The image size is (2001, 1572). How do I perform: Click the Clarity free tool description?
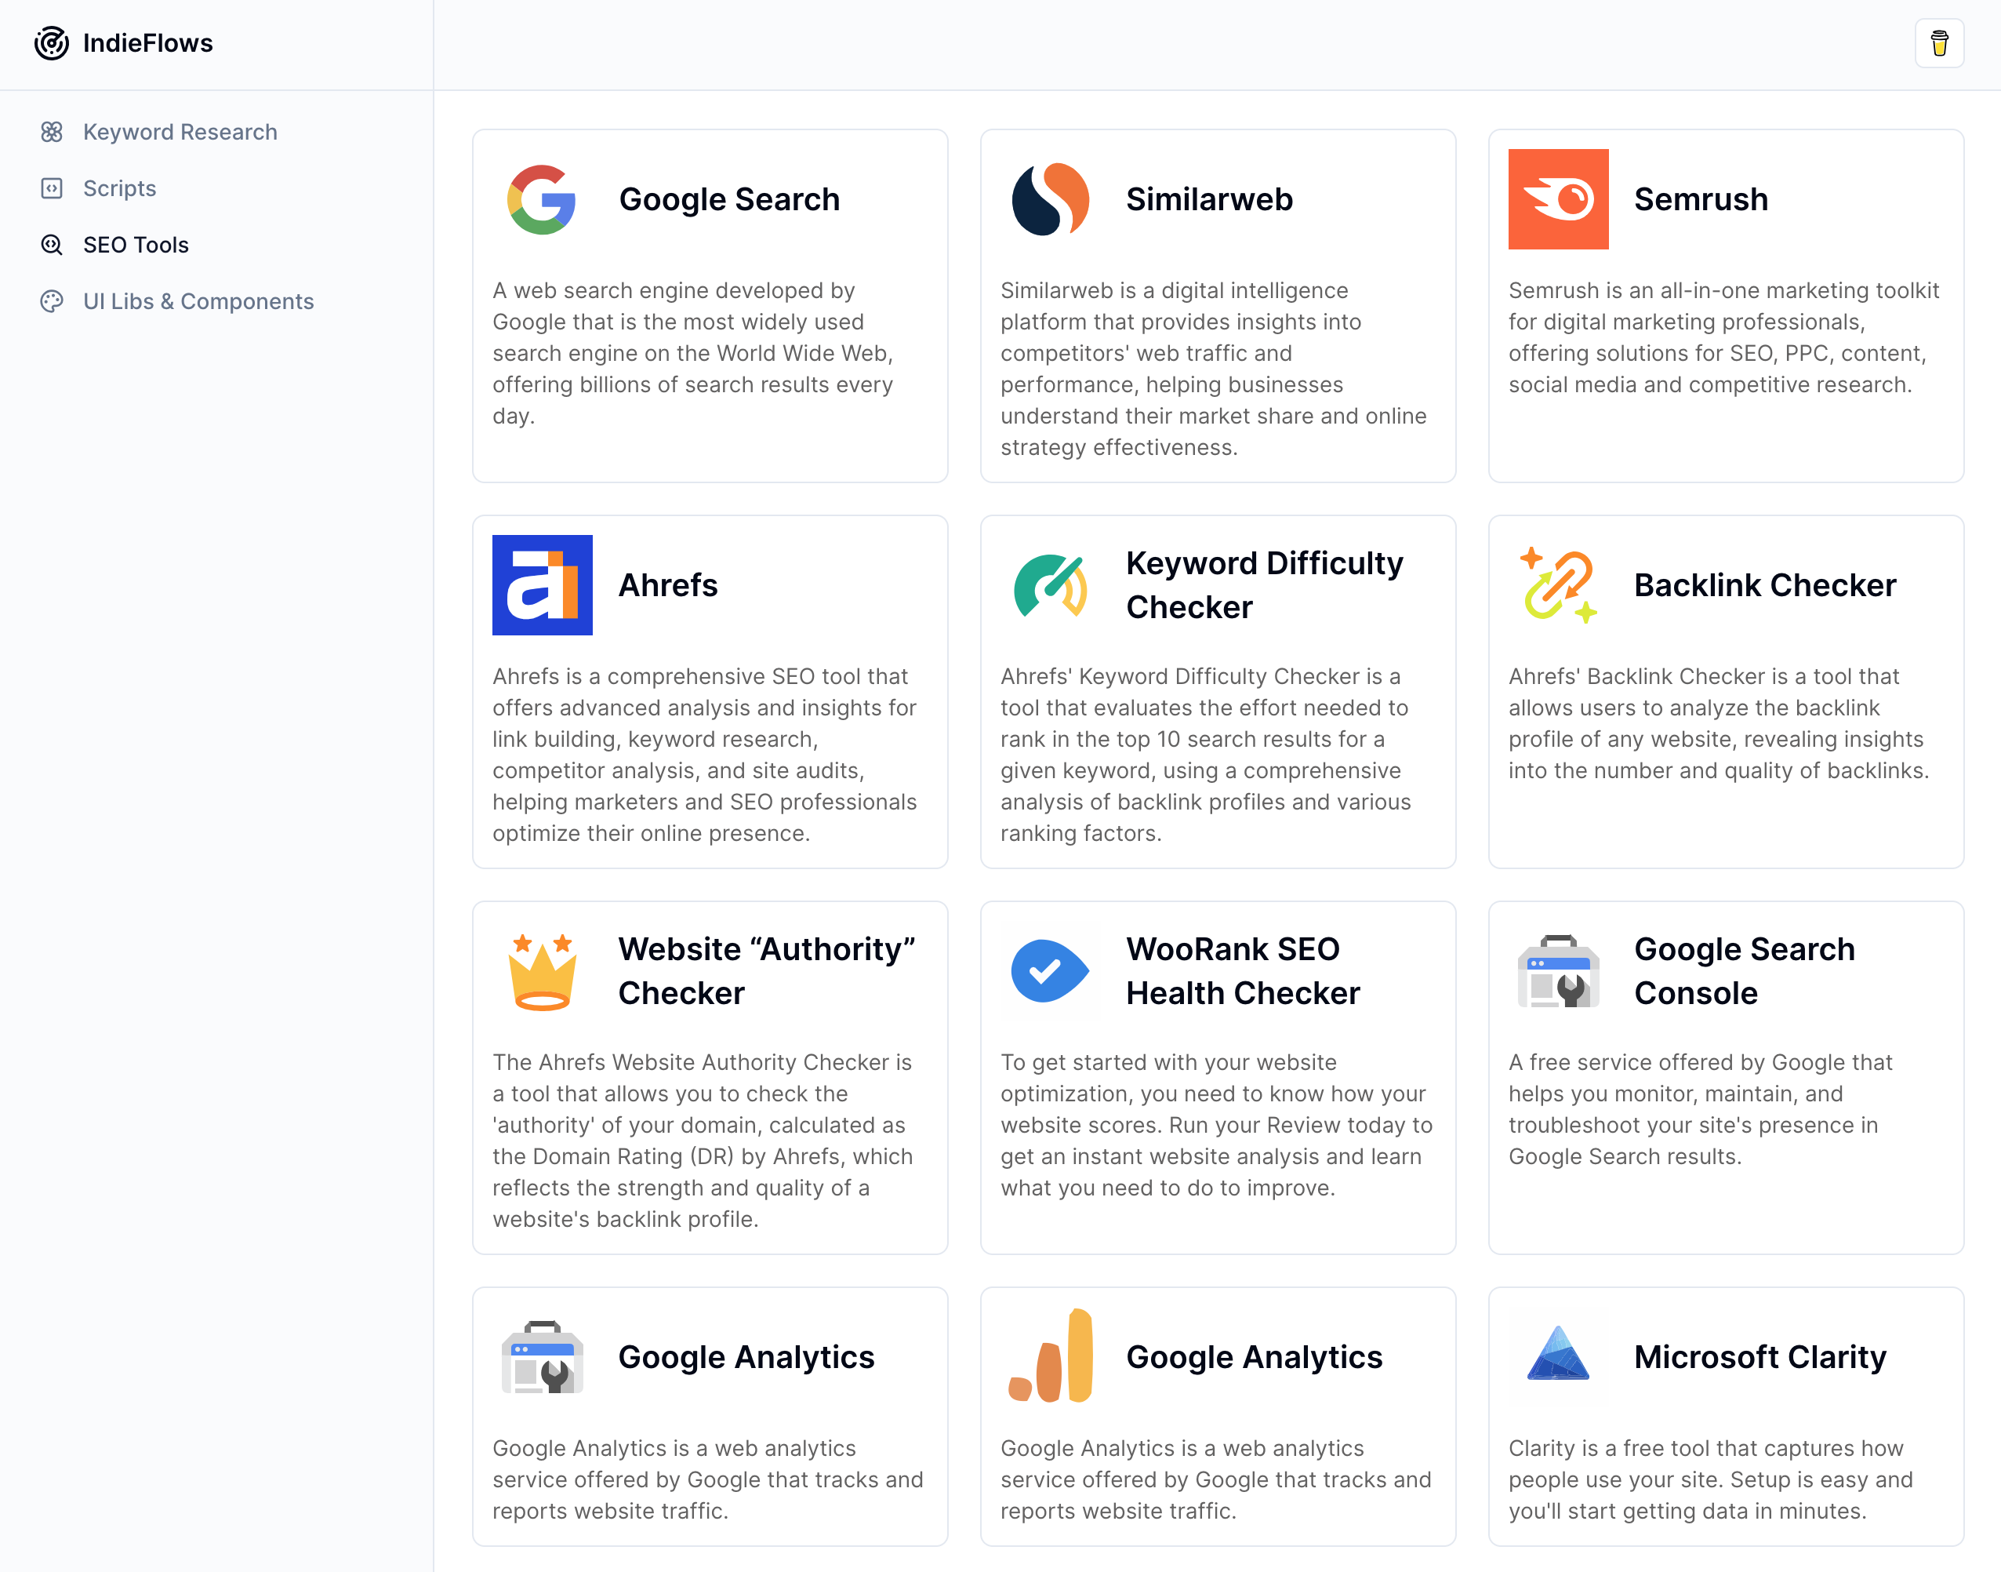point(1710,1479)
